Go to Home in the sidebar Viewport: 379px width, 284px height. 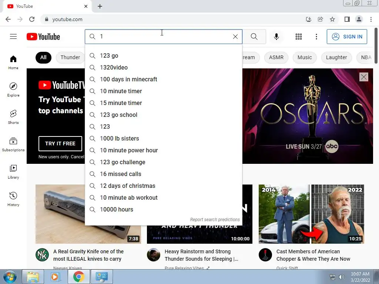coord(13,62)
